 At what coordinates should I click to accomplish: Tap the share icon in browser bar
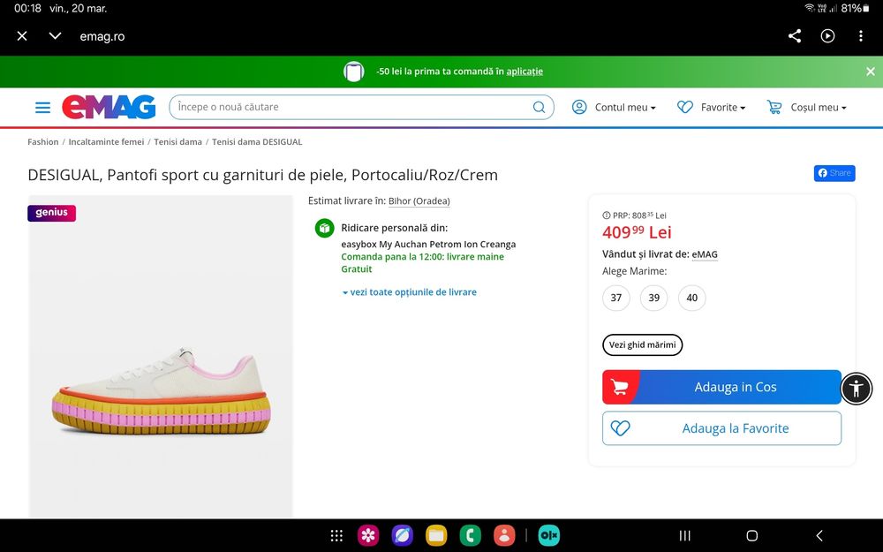click(795, 36)
